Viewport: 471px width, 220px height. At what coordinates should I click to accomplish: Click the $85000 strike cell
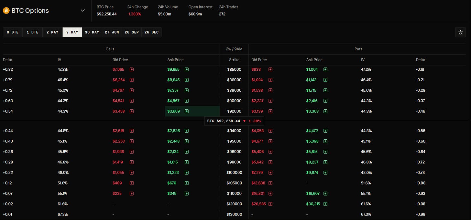point(234,69)
